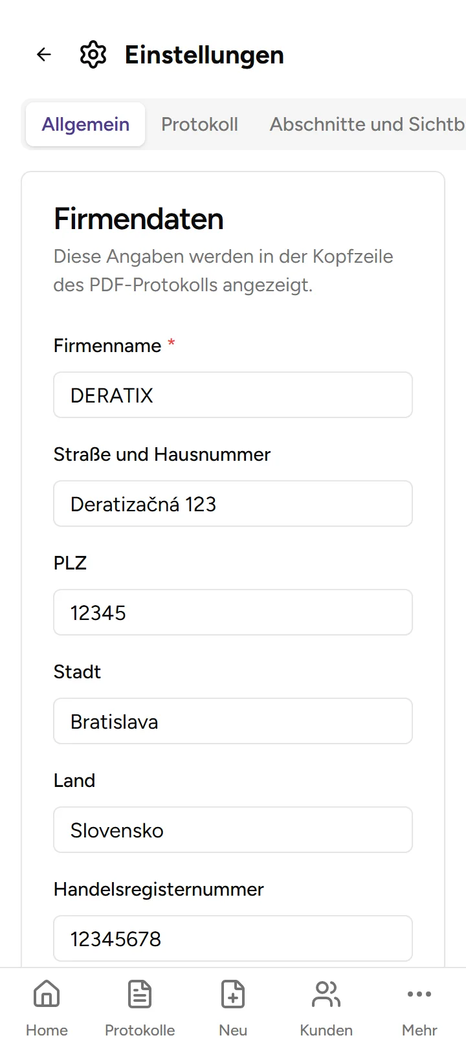Click the settings gear icon in the header

click(x=93, y=54)
